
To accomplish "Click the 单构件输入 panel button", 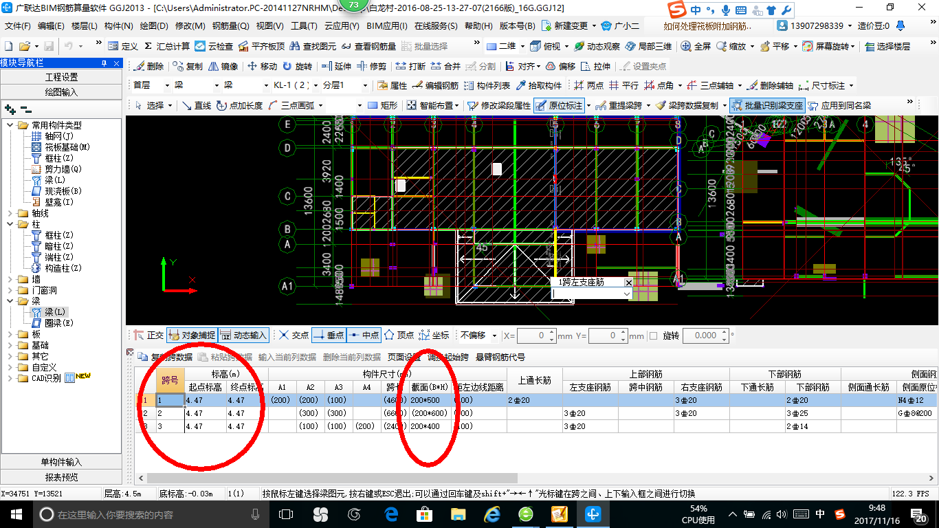I will pyautogui.click(x=61, y=462).
